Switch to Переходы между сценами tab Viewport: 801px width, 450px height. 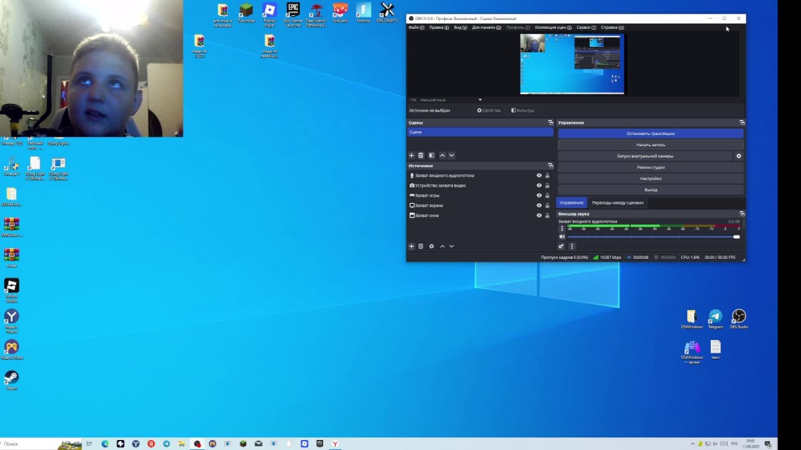click(x=617, y=202)
